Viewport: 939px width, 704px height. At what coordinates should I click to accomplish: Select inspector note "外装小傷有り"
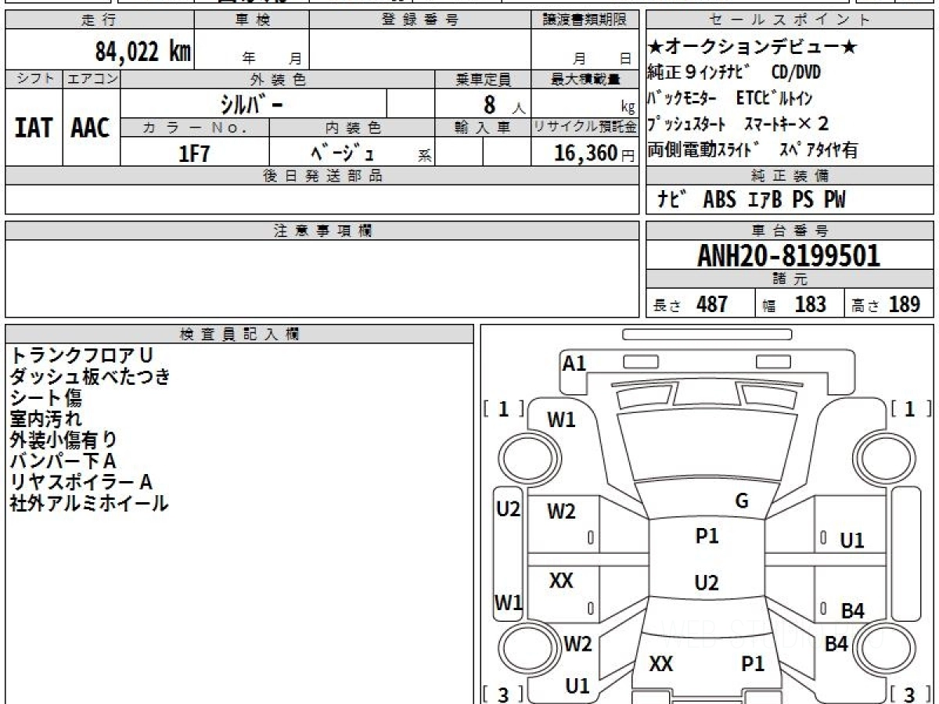tap(63, 440)
